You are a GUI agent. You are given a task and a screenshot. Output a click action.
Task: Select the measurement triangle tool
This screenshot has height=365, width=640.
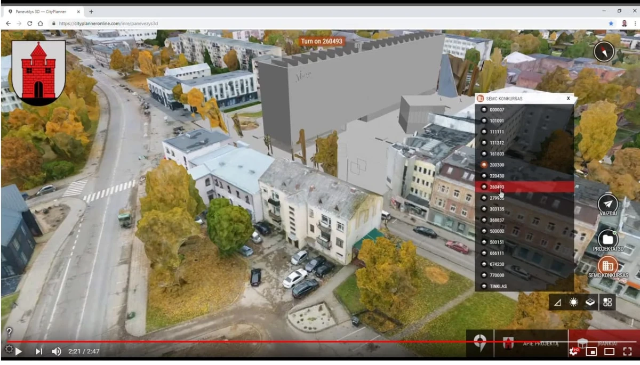pyautogui.click(x=557, y=302)
